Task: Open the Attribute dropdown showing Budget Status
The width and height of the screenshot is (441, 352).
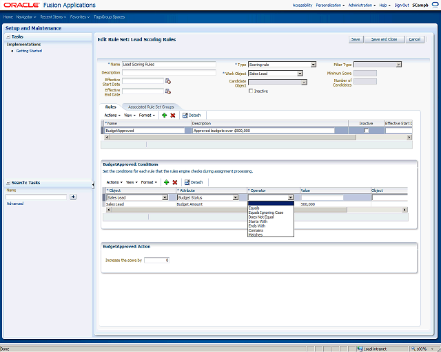Action: pos(208,197)
